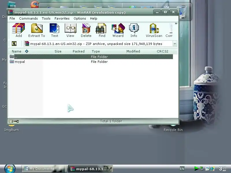Go up one folder level
231x173 pixels.
pyautogui.click(x=14, y=44)
